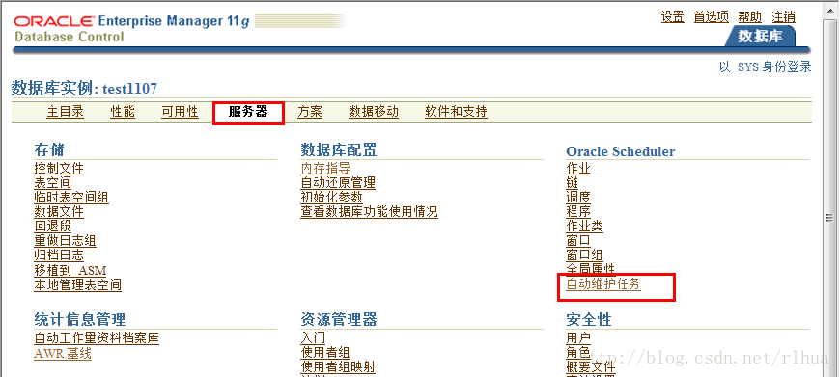The height and width of the screenshot is (377, 840).
Task: Open the 程序 scheduler link
Action: (x=578, y=212)
